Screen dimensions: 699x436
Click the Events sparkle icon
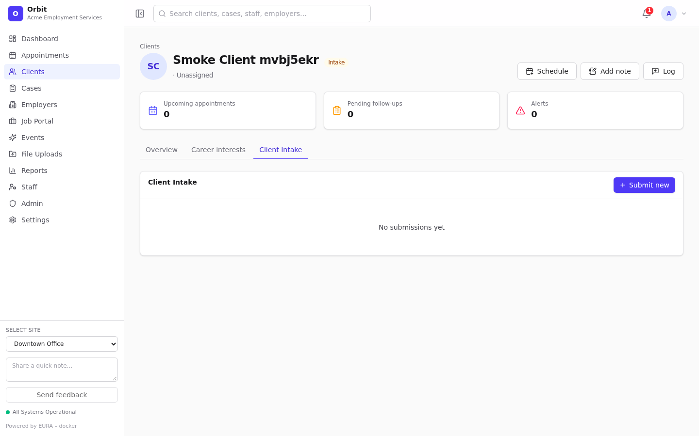pos(13,138)
